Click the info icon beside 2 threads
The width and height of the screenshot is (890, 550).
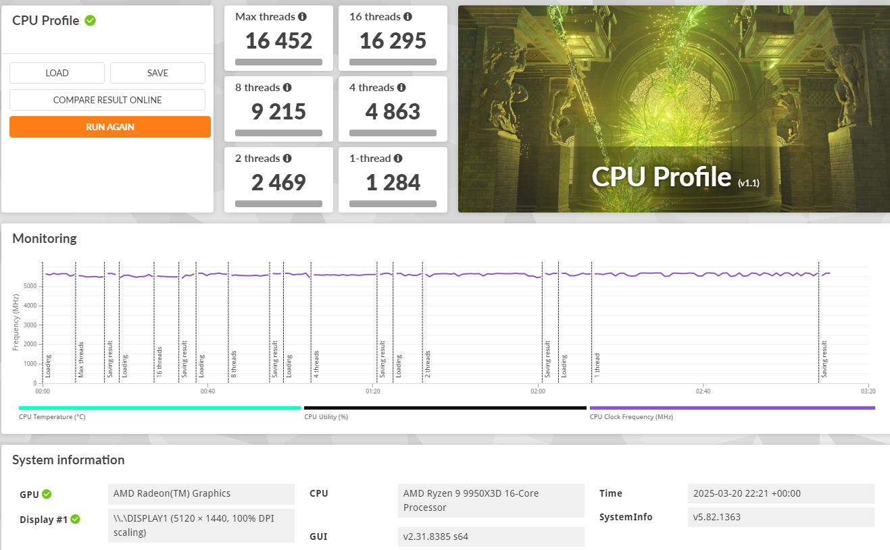[x=287, y=158]
